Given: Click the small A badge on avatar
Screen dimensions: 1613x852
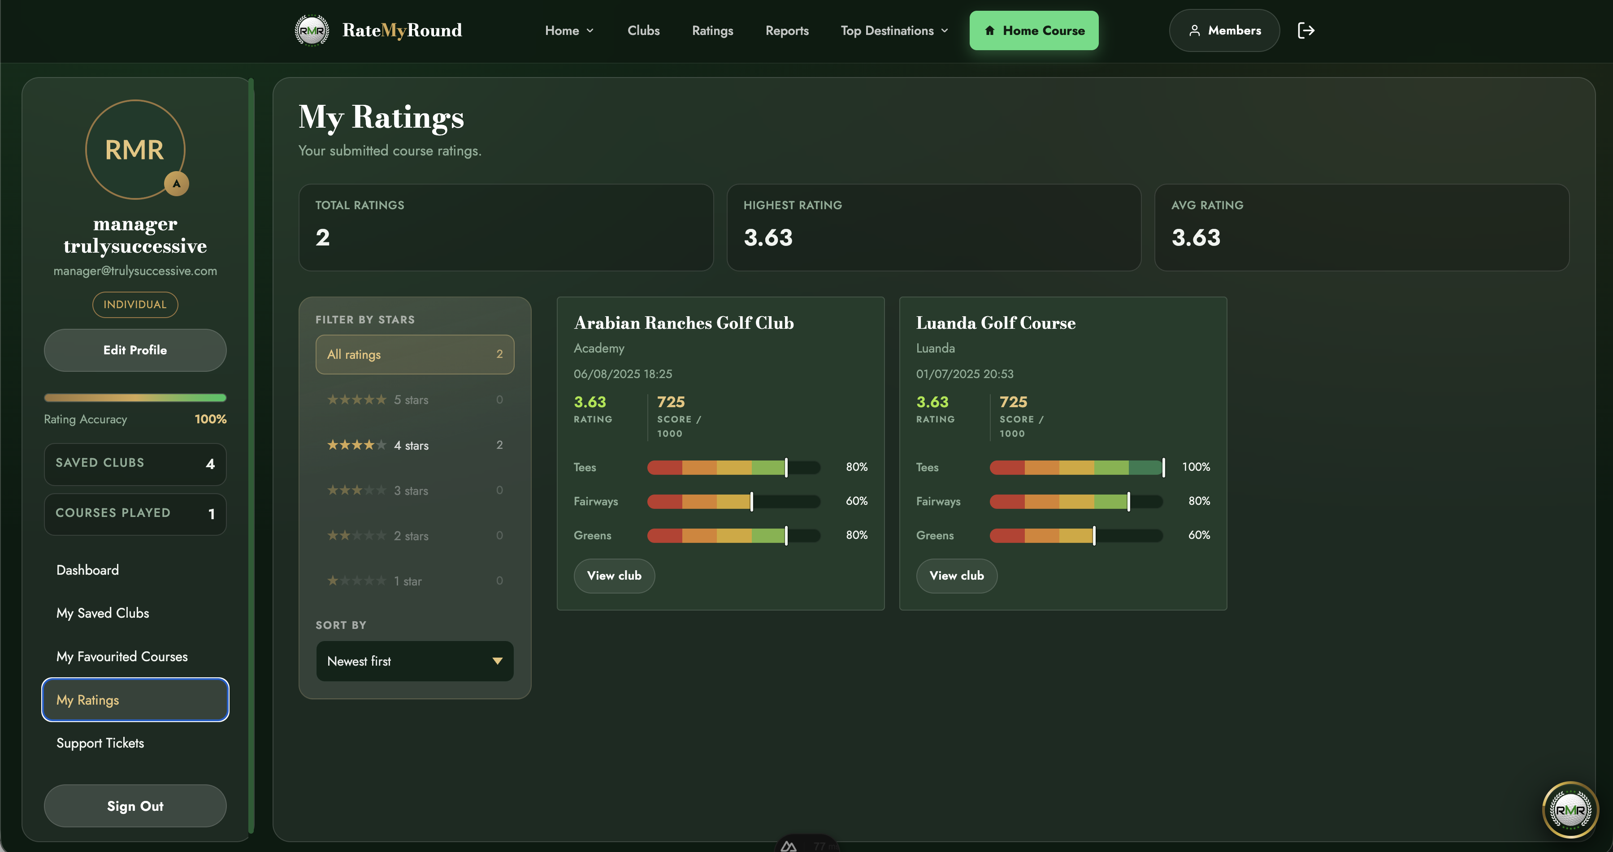Looking at the screenshot, I should (177, 183).
